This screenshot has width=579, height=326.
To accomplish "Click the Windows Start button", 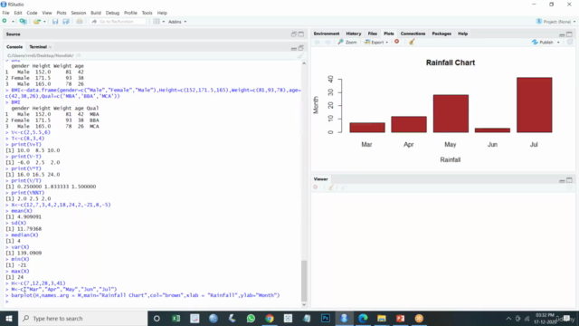I will pos(9,318).
